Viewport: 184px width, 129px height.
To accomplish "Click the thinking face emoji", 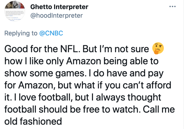I will click(158, 49).
